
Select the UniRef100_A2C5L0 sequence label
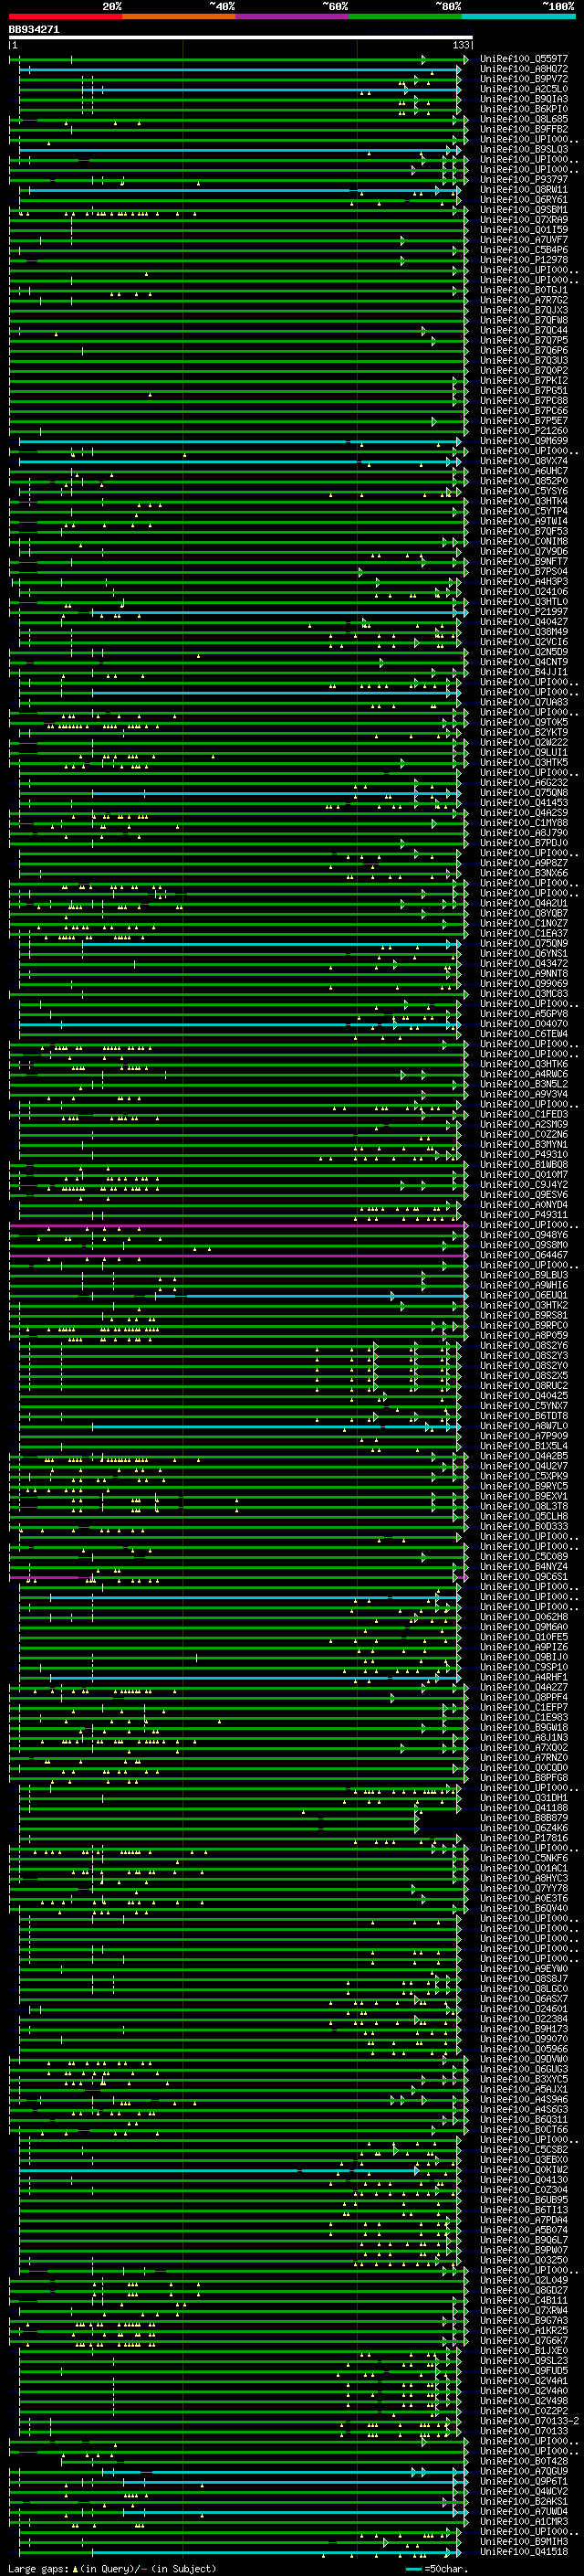(x=523, y=89)
